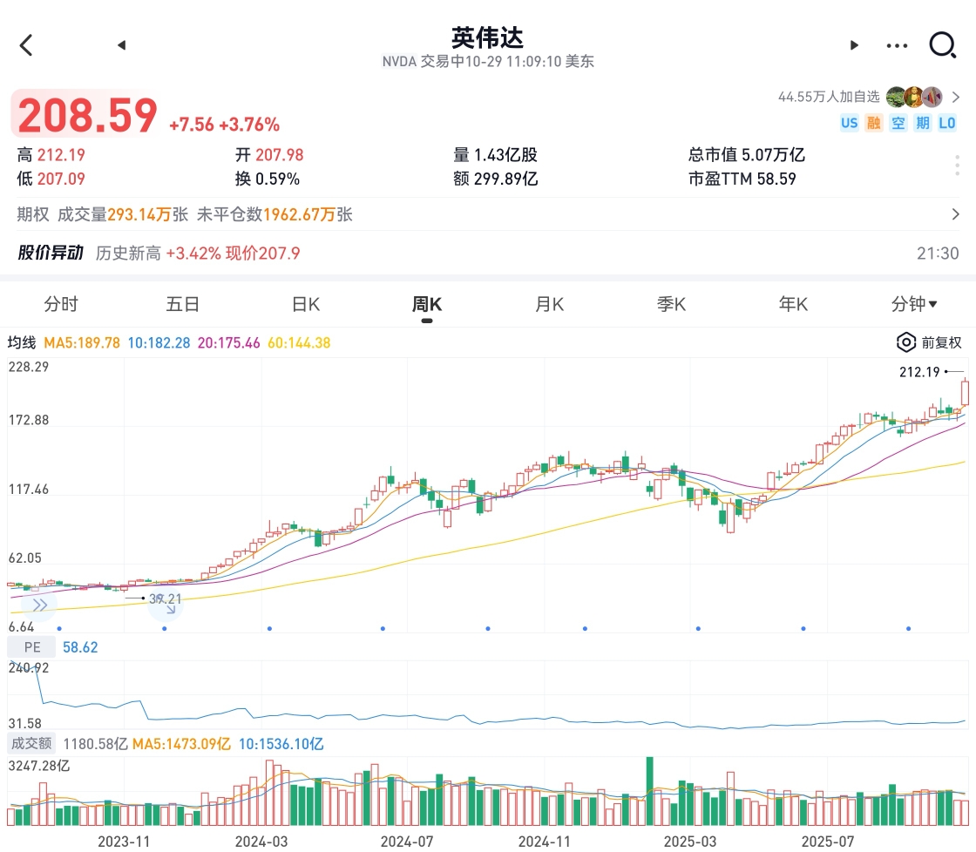This screenshot has width=976, height=852.
Task: Select the 五日 tab
Action: point(182,304)
